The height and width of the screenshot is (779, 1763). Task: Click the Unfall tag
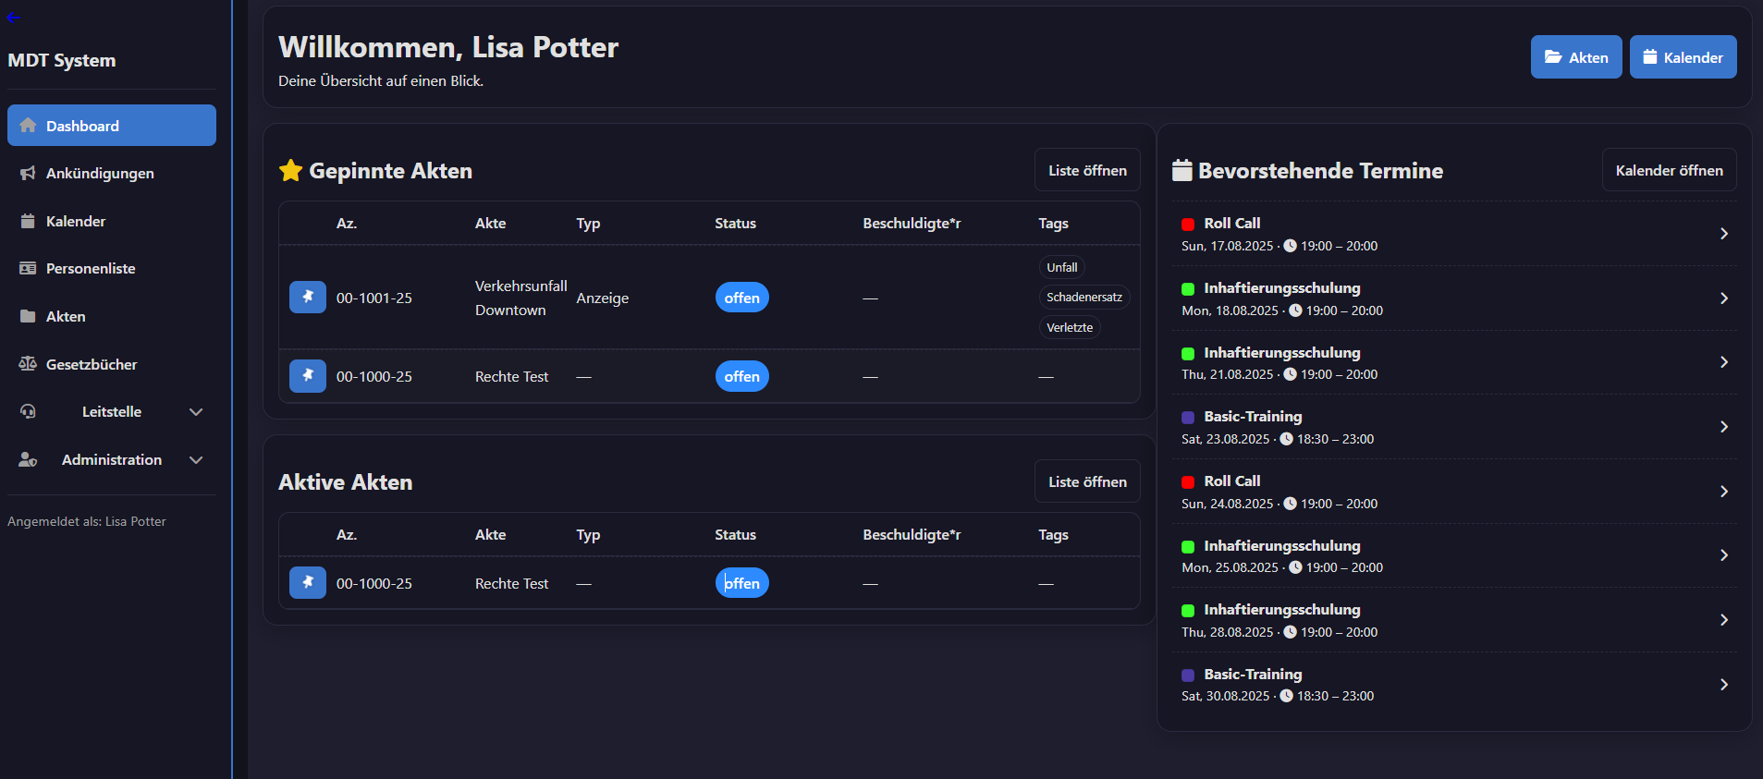click(1062, 267)
